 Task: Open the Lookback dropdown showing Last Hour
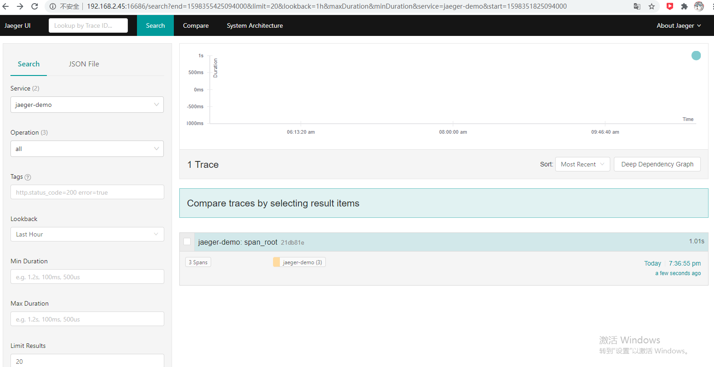point(87,234)
